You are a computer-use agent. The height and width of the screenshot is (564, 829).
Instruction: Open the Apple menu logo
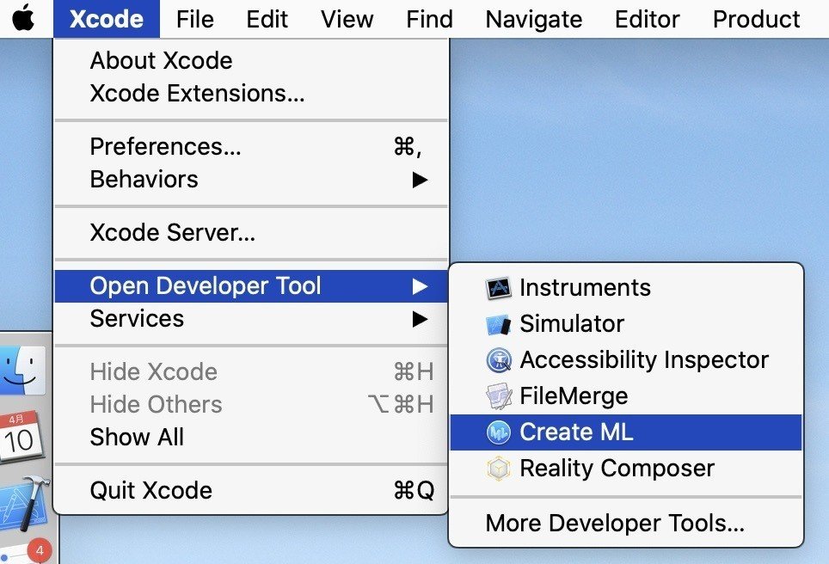click(24, 19)
